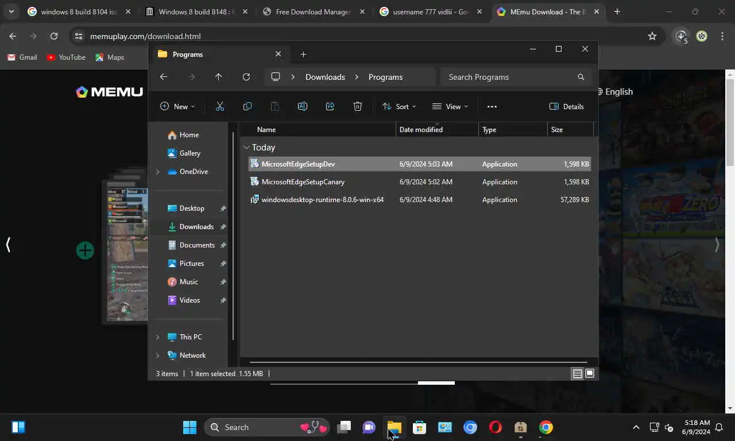Viewport: 735px width, 441px height.
Task: Open the Gmail bookmark
Action: point(22,57)
